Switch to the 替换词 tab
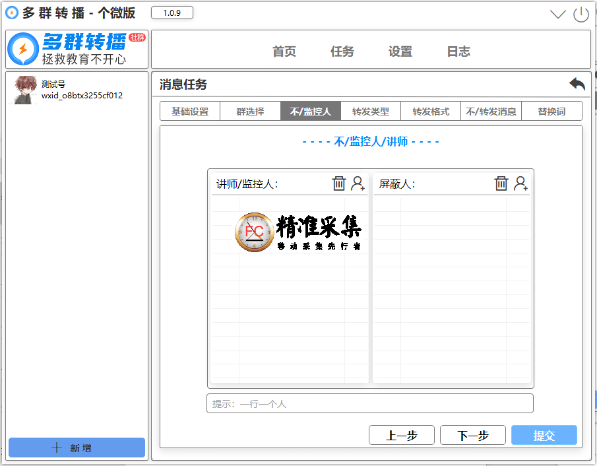The width and height of the screenshot is (597, 466). 551,112
